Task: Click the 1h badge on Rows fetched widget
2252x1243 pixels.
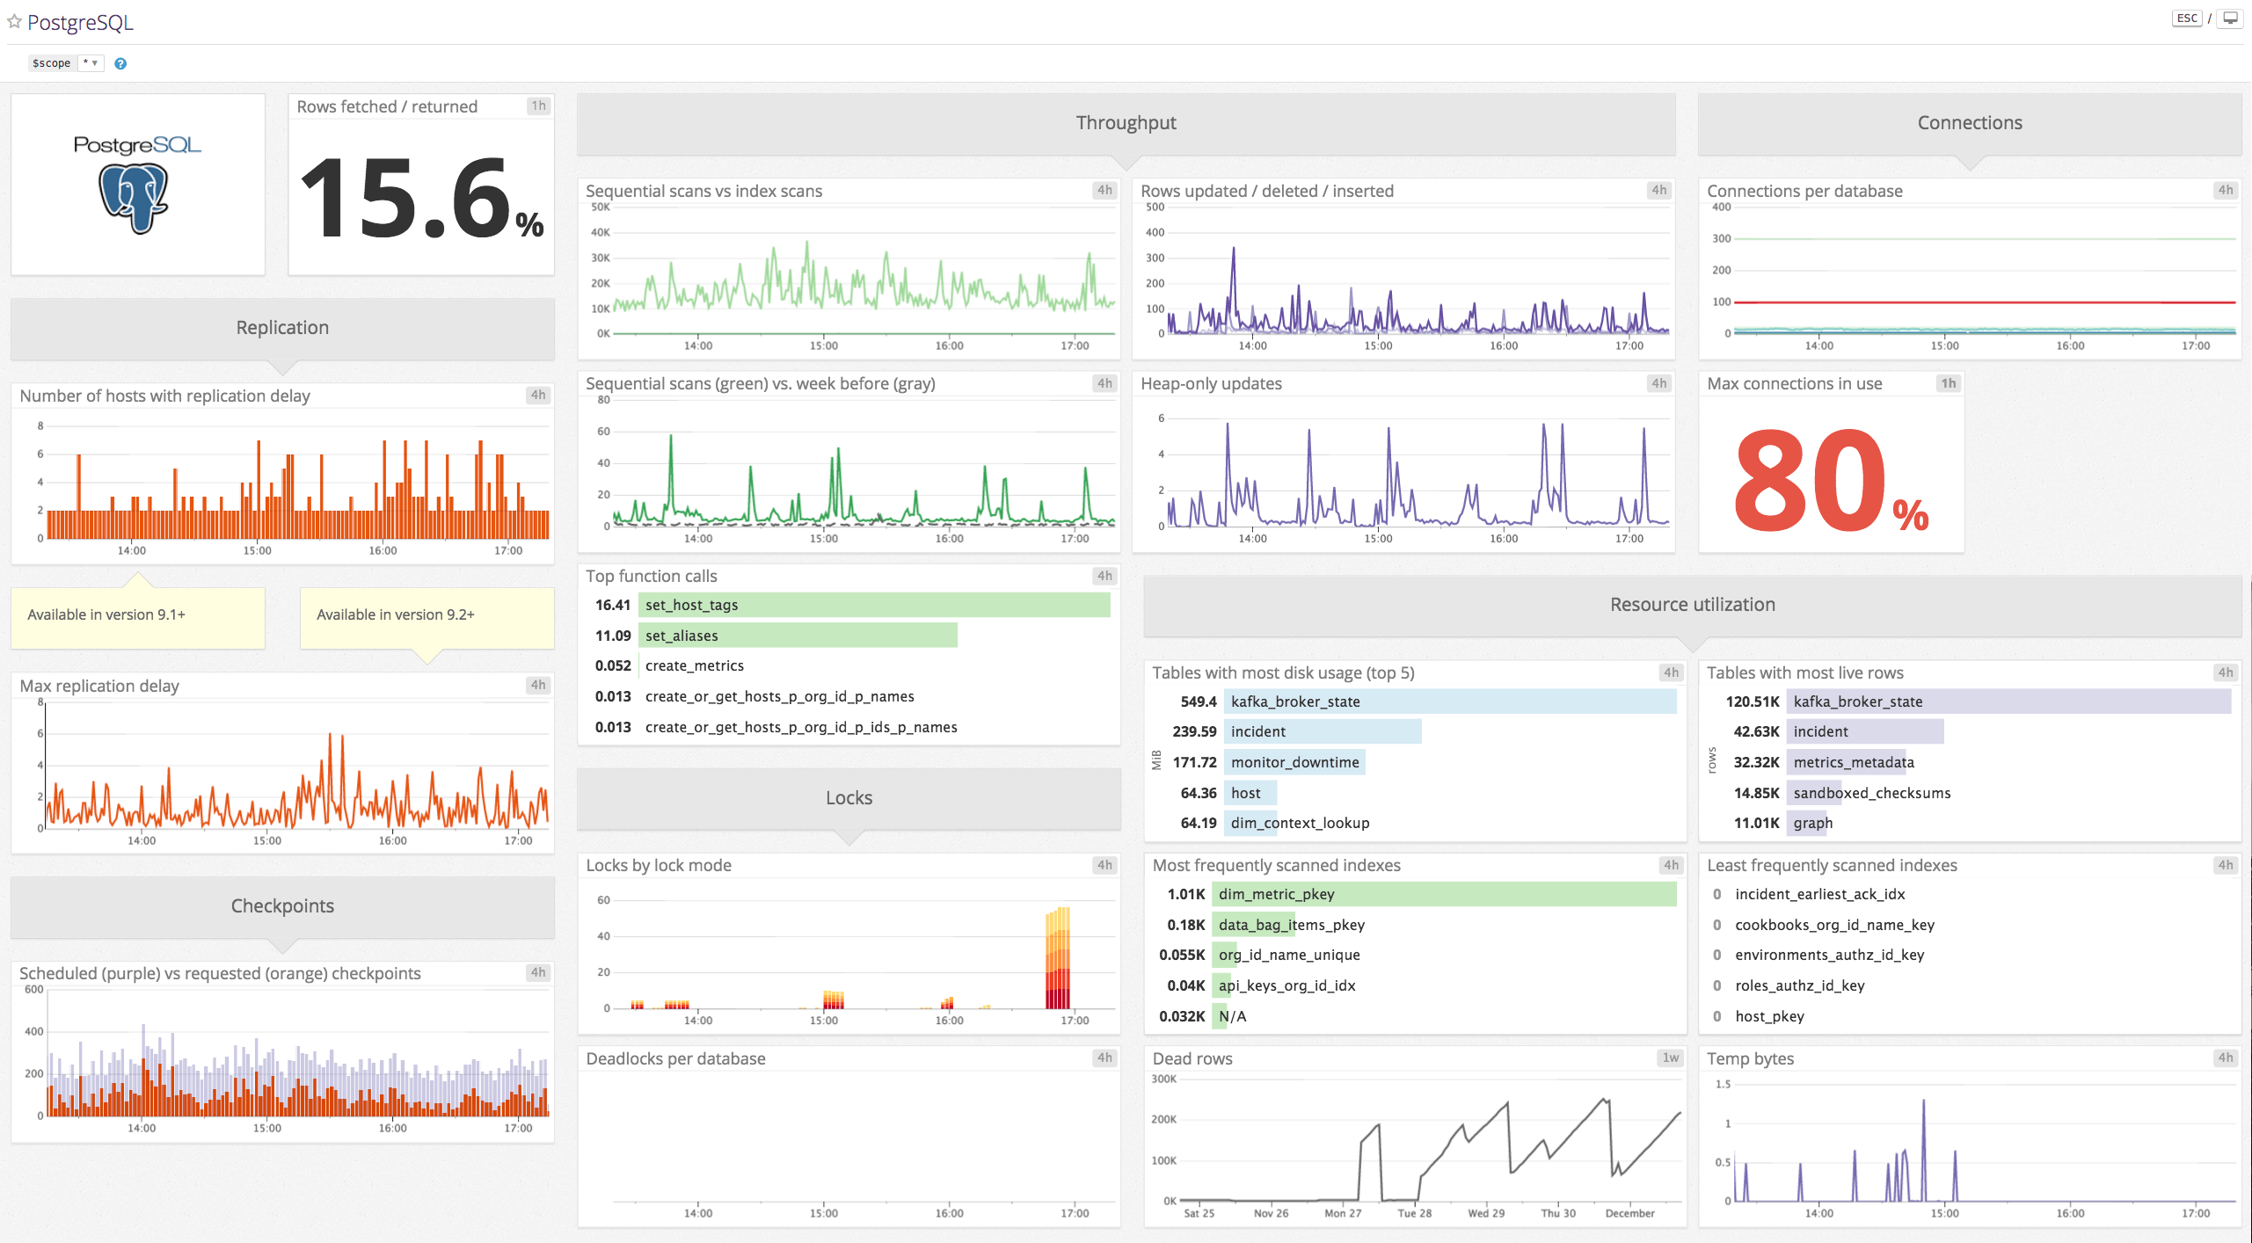Action: [537, 105]
